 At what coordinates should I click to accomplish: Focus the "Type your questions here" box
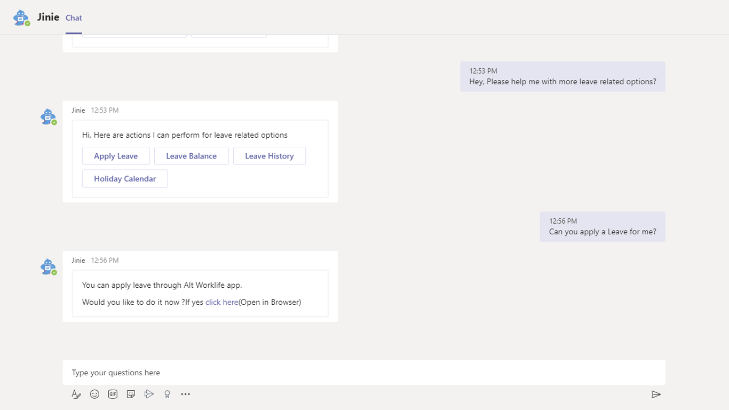click(x=363, y=373)
